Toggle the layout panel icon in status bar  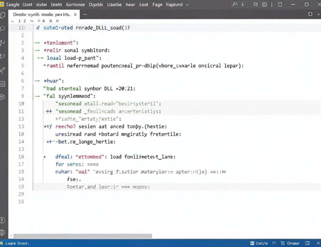(308, 243)
